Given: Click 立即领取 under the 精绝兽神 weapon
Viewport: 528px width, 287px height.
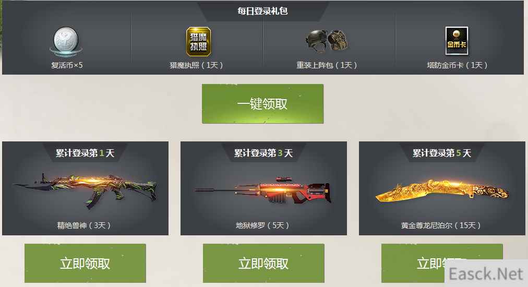Looking at the screenshot, I should click(x=85, y=263).
